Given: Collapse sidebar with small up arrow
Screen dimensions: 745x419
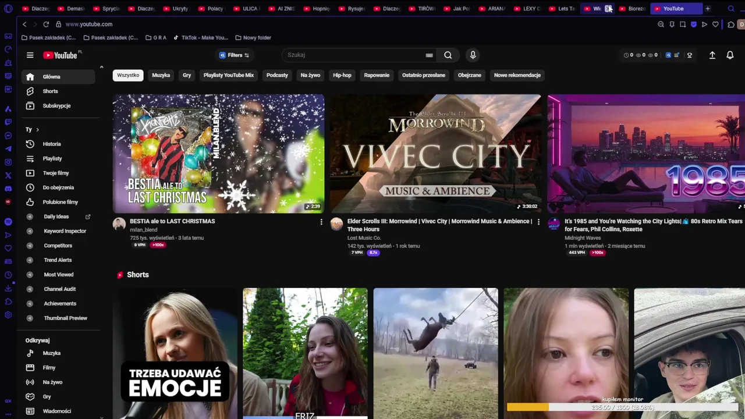Looking at the screenshot, I should (101, 68).
